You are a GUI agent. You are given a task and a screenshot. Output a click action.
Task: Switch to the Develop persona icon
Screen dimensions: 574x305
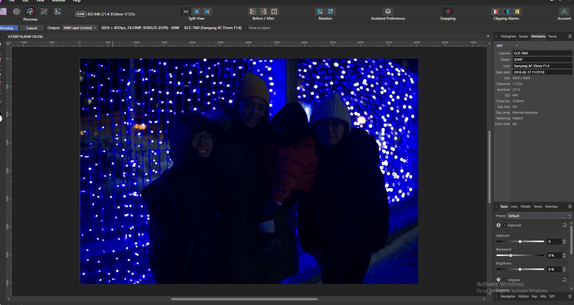click(x=30, y=12)
